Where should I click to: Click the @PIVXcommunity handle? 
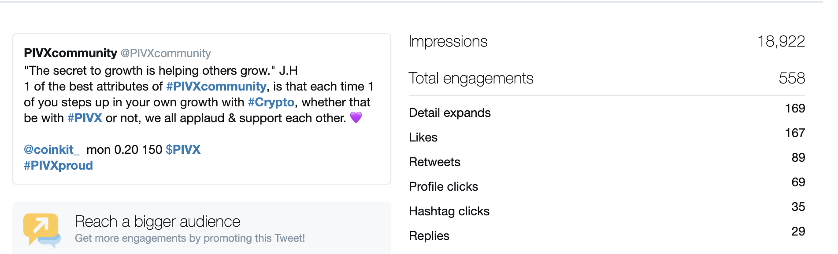(x=166, y=53)
